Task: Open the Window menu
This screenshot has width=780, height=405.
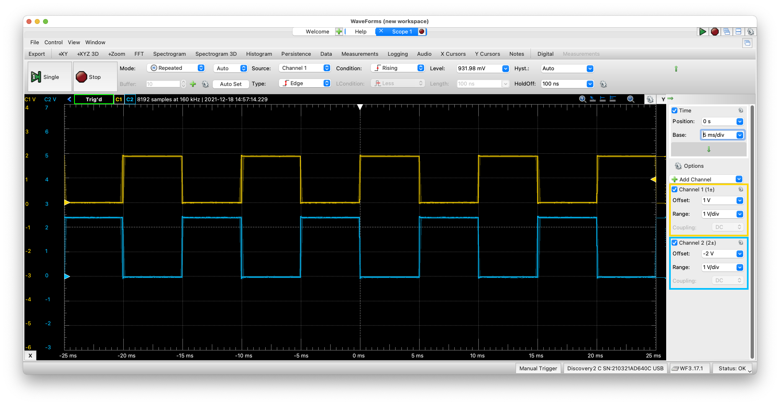Action: pos(95,42)
